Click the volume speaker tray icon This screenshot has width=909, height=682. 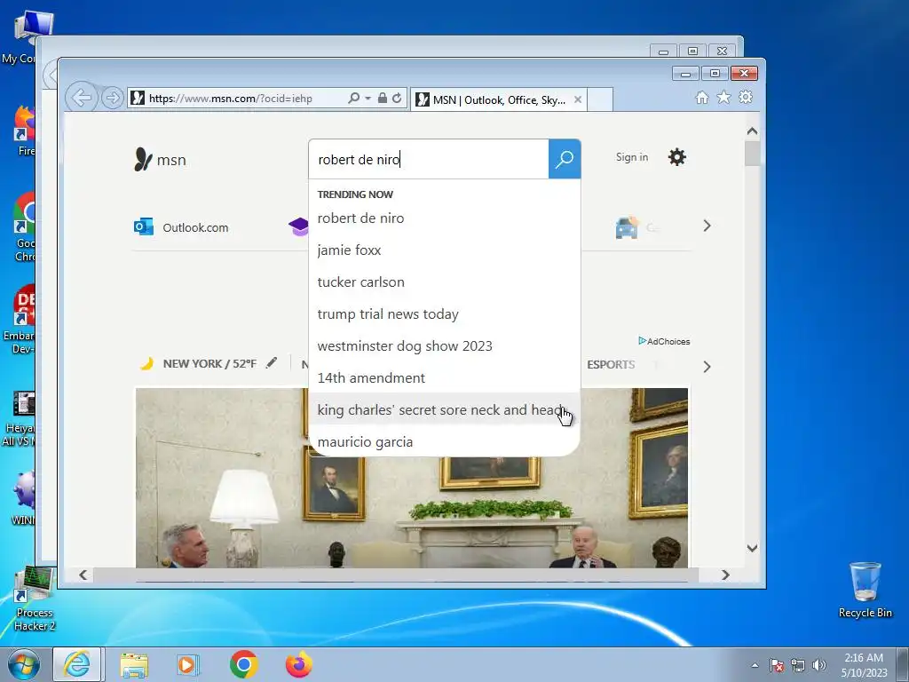819,665
